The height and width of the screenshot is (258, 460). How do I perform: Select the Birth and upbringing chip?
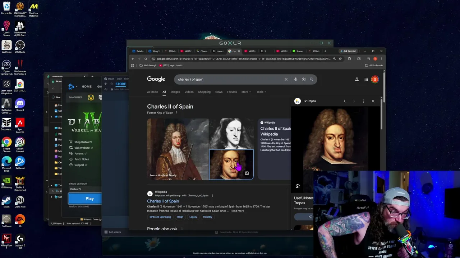[160, 217]
